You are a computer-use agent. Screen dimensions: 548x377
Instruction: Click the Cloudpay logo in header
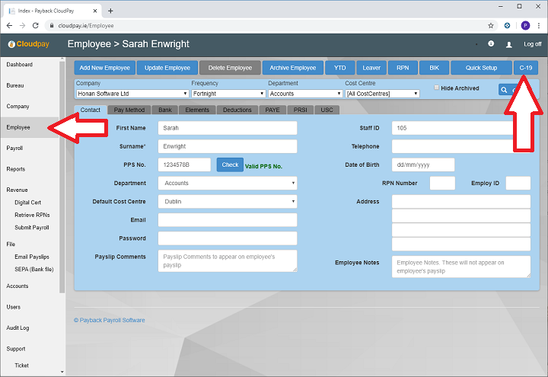(x=28, y=44)
